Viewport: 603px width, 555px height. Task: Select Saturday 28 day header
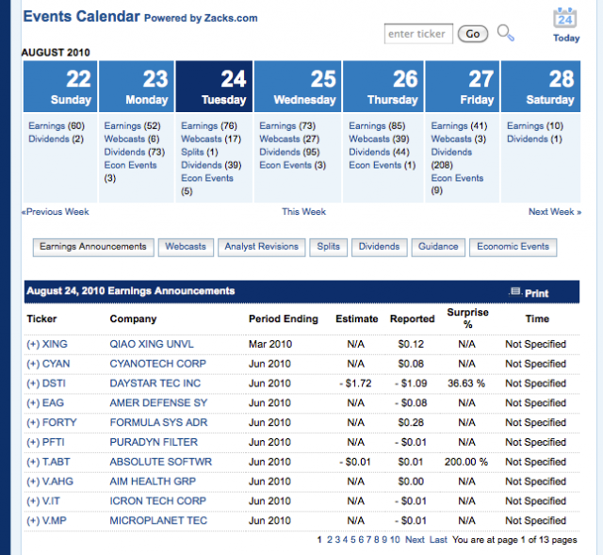(541, 86)
